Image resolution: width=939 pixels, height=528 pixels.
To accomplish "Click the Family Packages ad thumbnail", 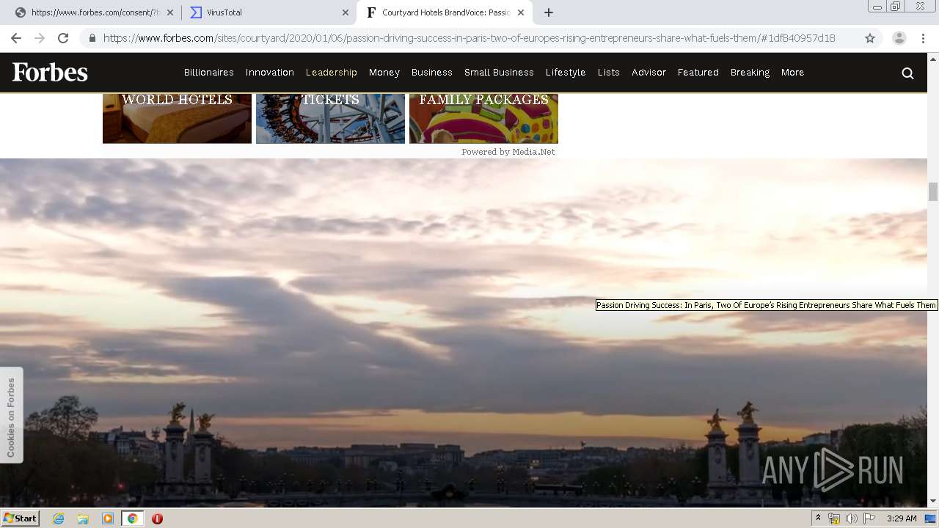I will [483, 118].
